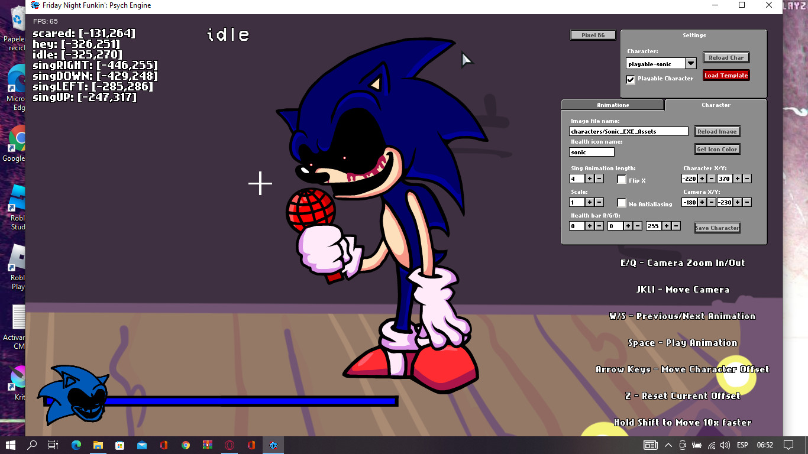Click the Character X value -220 field

coord(690,179)
